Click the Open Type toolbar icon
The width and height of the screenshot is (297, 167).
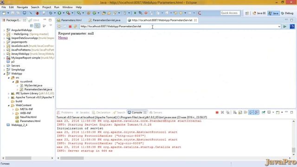coord(103,13)
